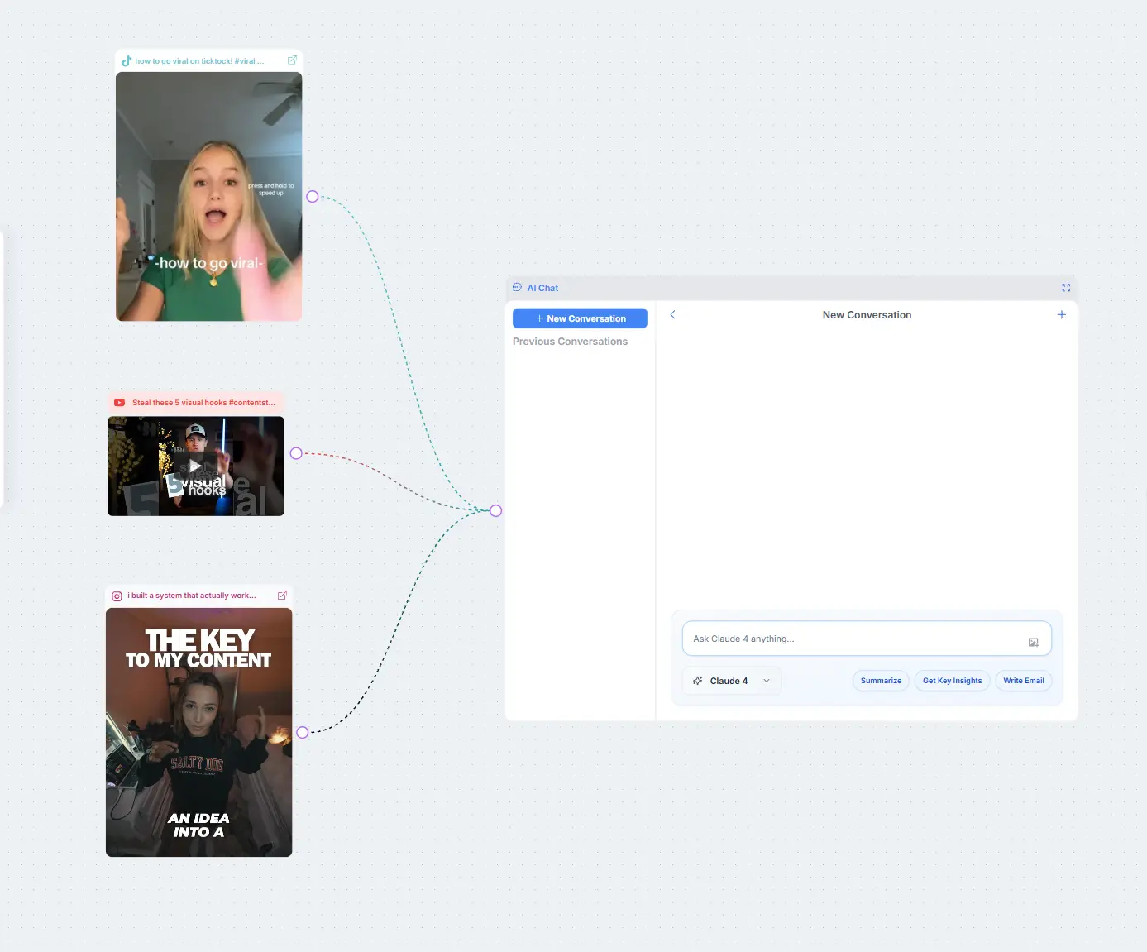The width and height of the screenshot is (1147, 952).
Task: Open the Claude 4 model dropdown
Action: [731, 681]
